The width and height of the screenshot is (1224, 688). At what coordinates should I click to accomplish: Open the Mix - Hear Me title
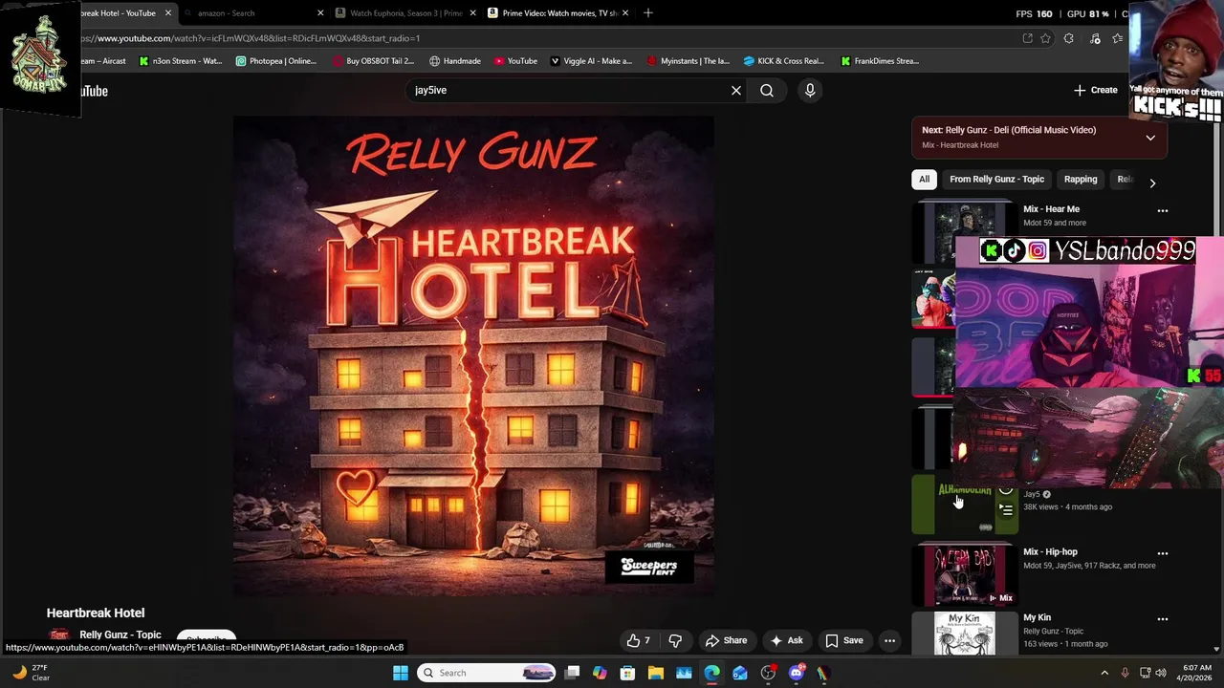1051,209
